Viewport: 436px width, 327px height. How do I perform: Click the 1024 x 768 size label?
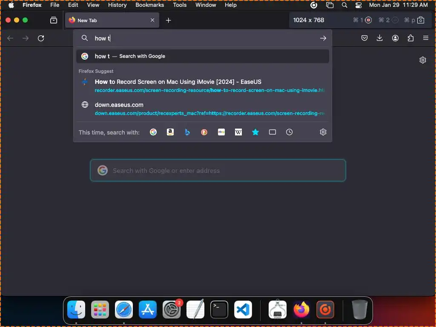(308, 20)
